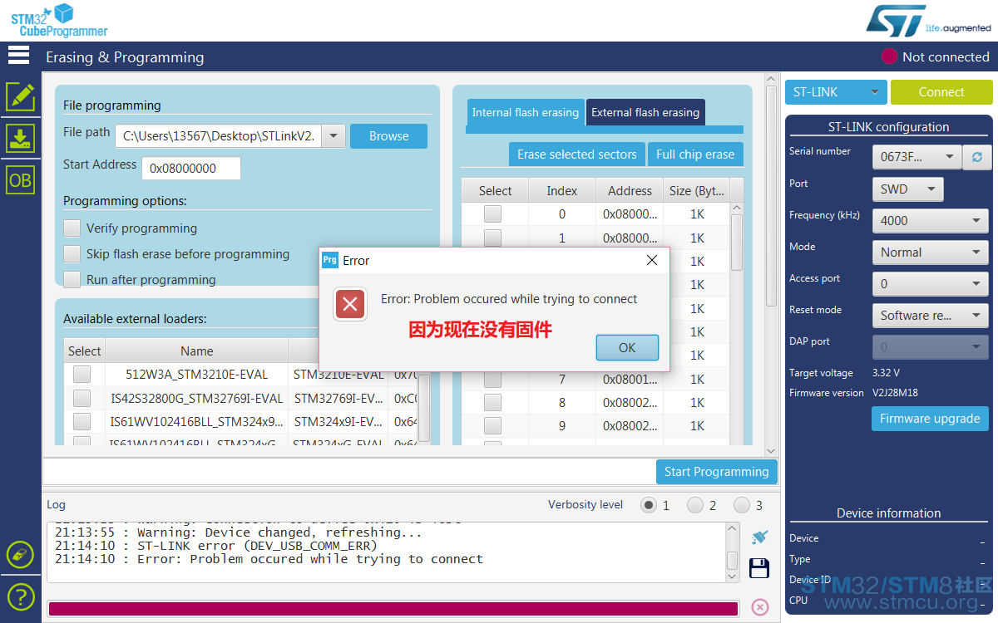The width and height of the screenshot is (998, 623).
Task: Check the sector index 0 select box
Action: click(x=493, y=214)
